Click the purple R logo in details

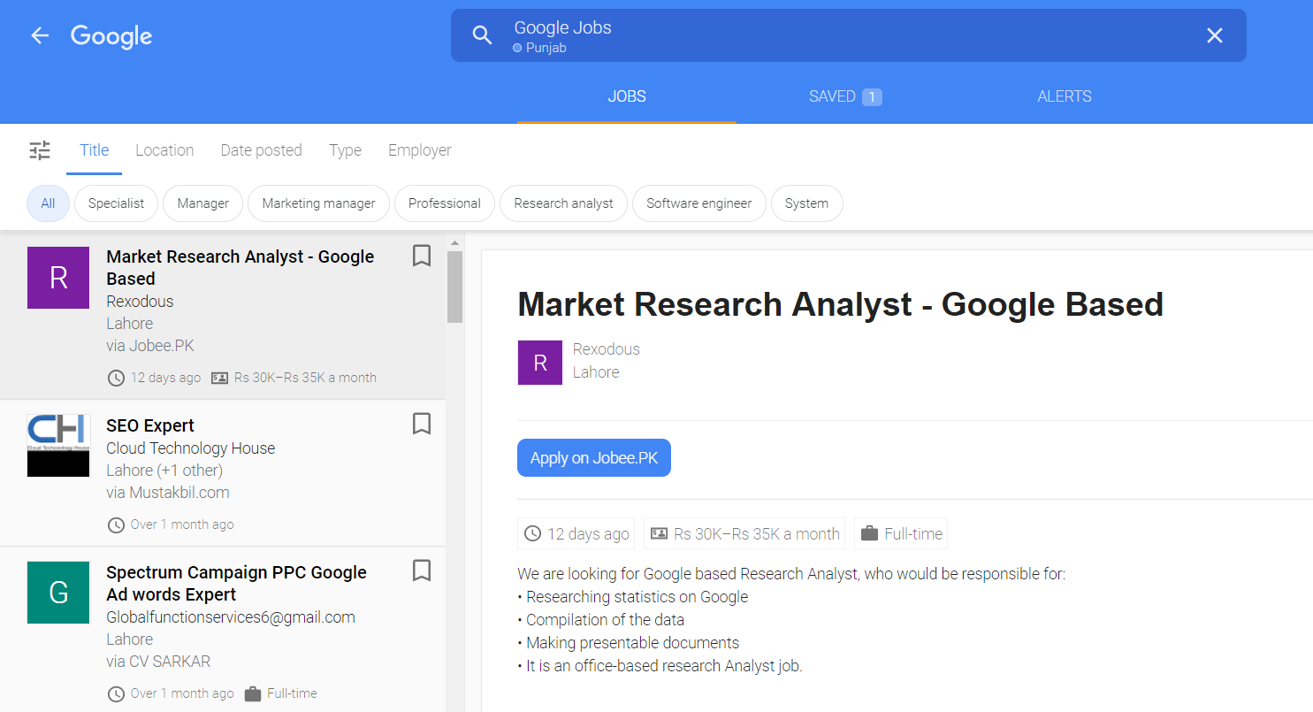point(540,363)
